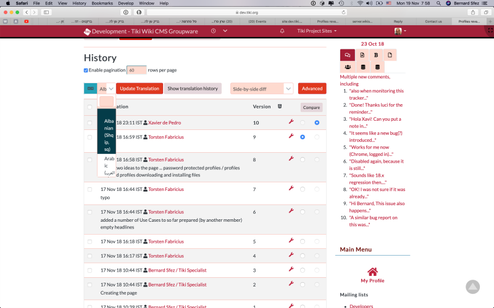The image size is (494, 308).
Task: Select first compare radio for version 8
Action: (x=303, y=160)
